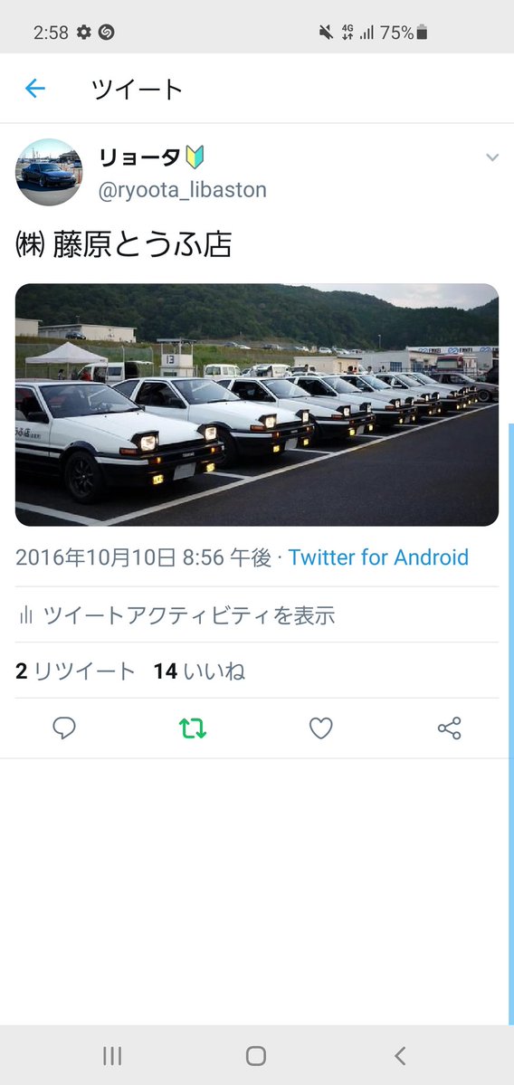Screen dimensions: 514x1085
Task: View the 14 いいね list
Action: (x=199, y=671)
